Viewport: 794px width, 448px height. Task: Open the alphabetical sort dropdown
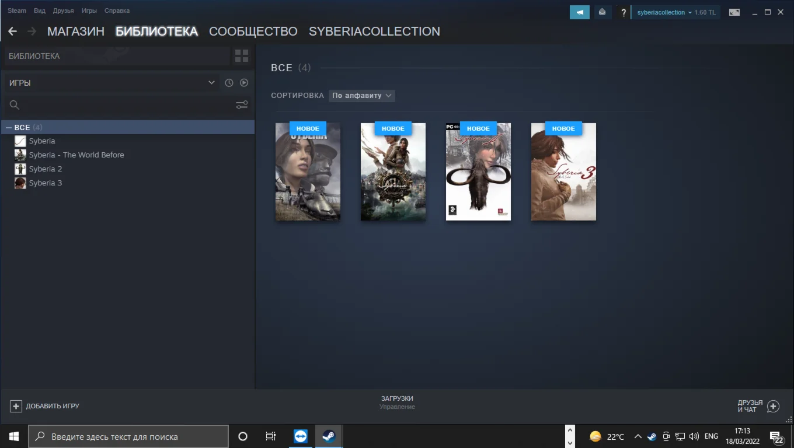click(362, 96)
